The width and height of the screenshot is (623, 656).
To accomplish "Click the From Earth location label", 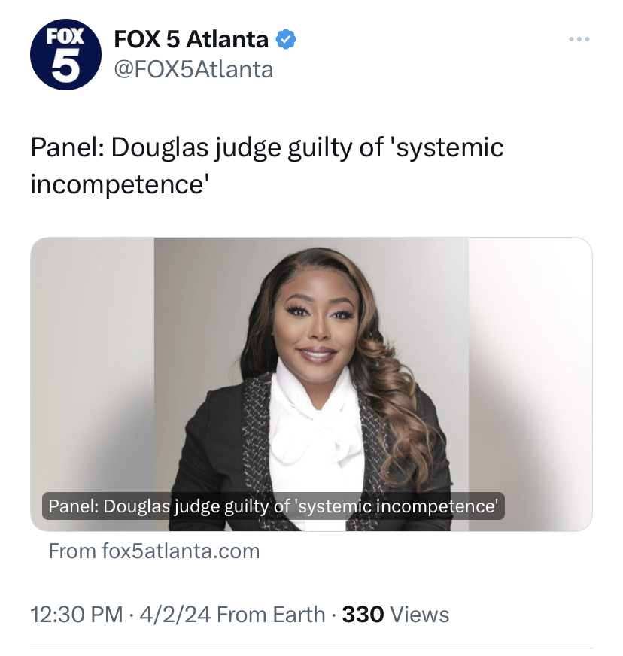I will [271, 615].
